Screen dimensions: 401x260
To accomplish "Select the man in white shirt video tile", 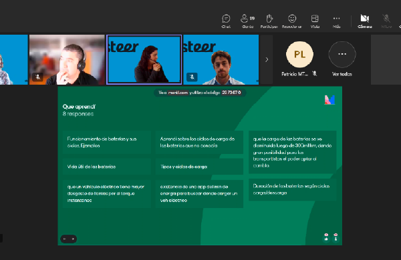I will click(x=221, y=60).
